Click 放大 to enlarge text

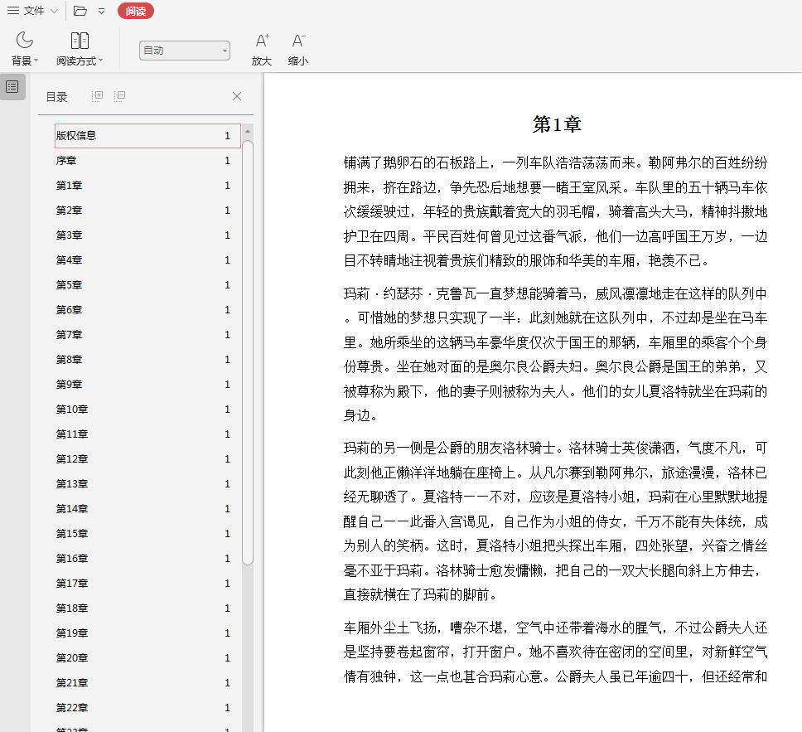coord(261,49)
